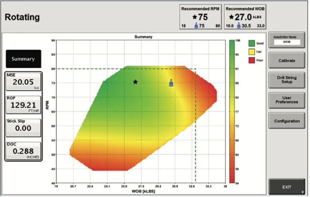Screen dimensions: 310x197
Task: Click the Summary chart title
Action: [x=143, y=37]
